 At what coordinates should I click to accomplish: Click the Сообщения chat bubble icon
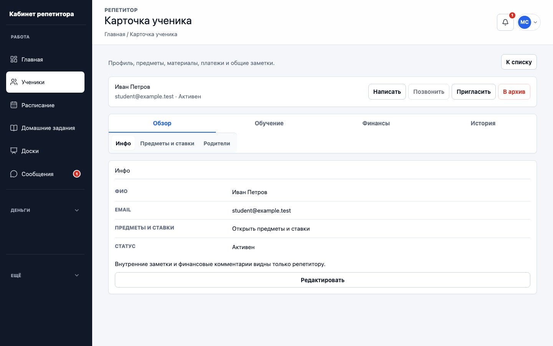point(14,174)
